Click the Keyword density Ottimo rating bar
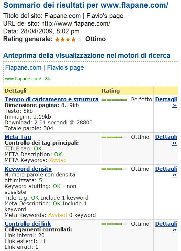Screen dimensions: 181x251 [114, 169]
